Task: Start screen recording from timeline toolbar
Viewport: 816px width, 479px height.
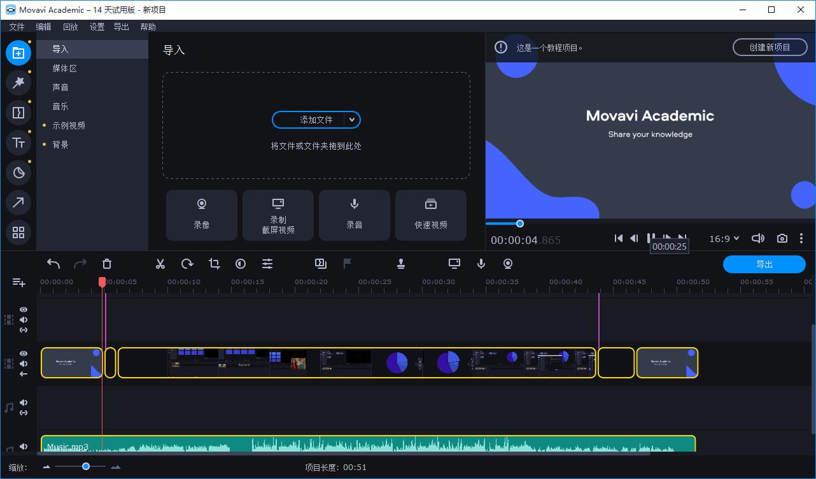Action: (x=454, y=263)
